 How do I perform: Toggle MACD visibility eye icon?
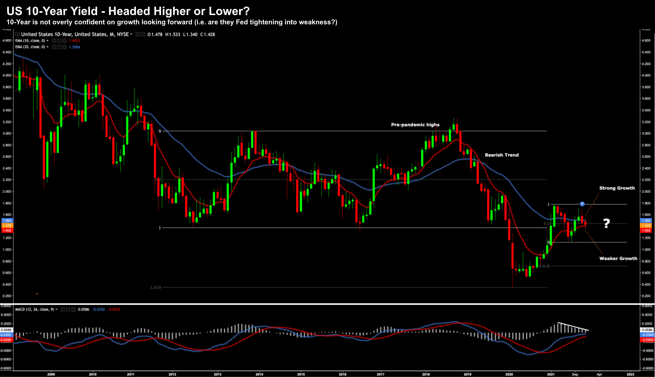click(x=63, y=309)
